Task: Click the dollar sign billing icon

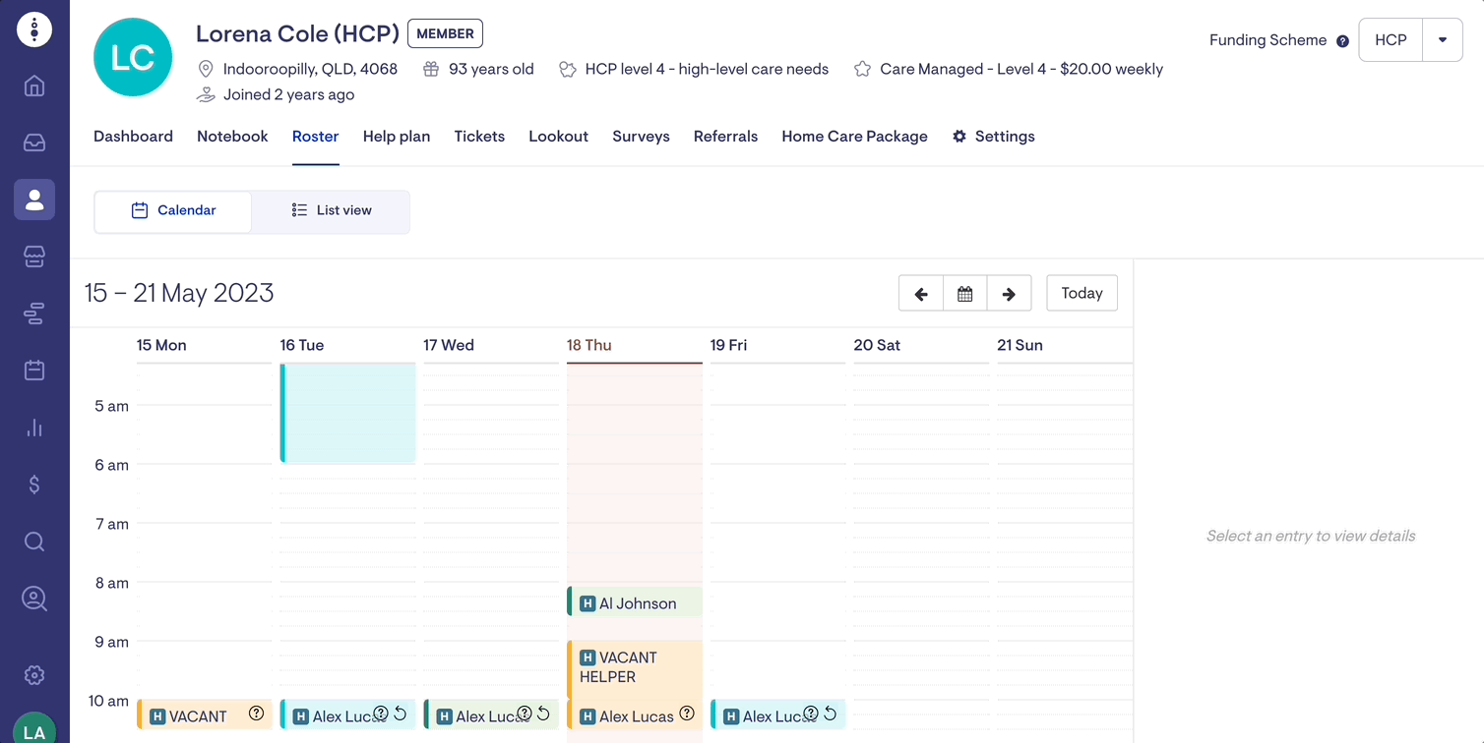Action: coord(34,485)
